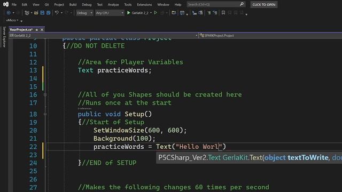Open the SPARKProject.Project type navigation dropdown
Image resolution: width=342 pixels, height=192 pixels.
pyautogui.click(x=270, y=36)
